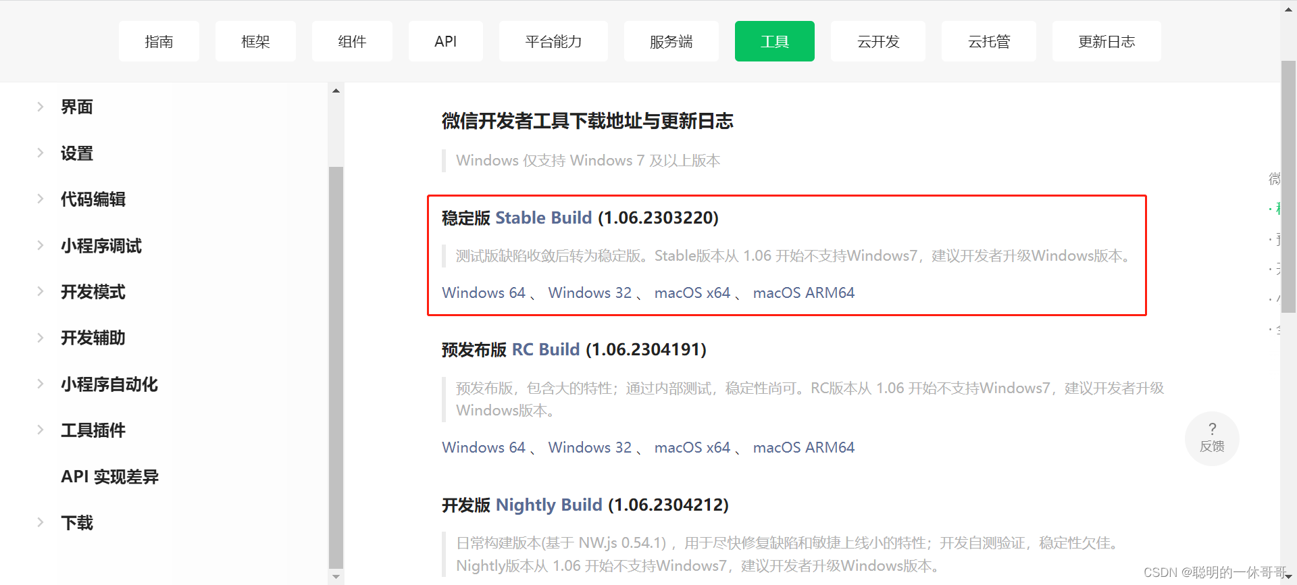Viewport: 1297px width, 585px height.
Task: Download Stable Build macOS ARM64
Action: [x=804, y=292]
